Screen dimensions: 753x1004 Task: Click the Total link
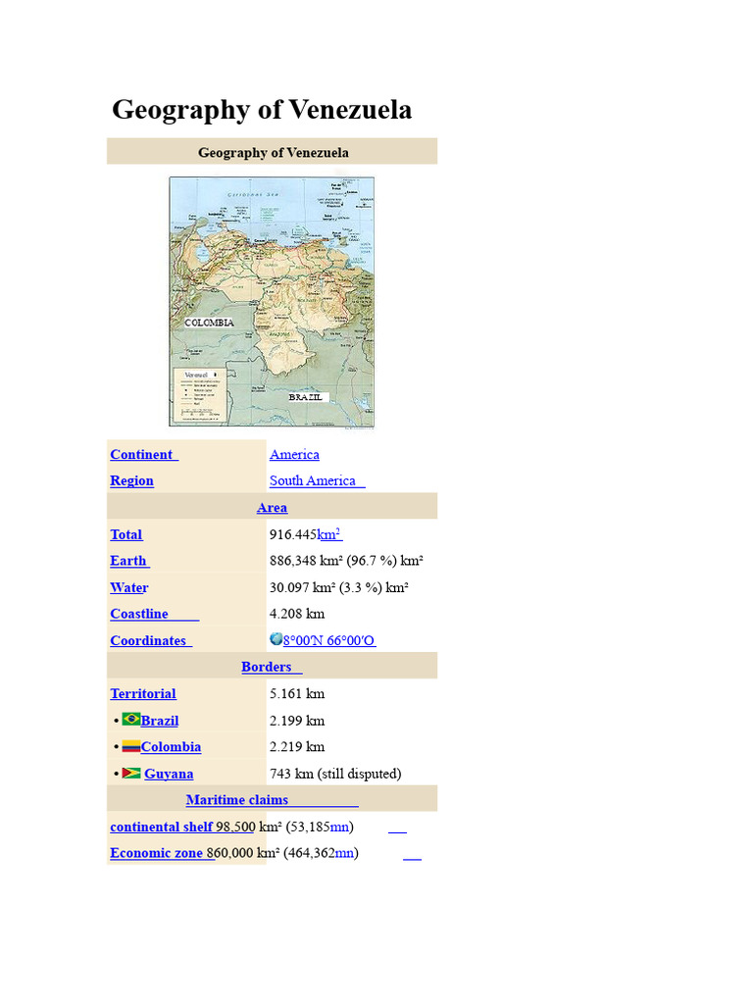(126, 534)
